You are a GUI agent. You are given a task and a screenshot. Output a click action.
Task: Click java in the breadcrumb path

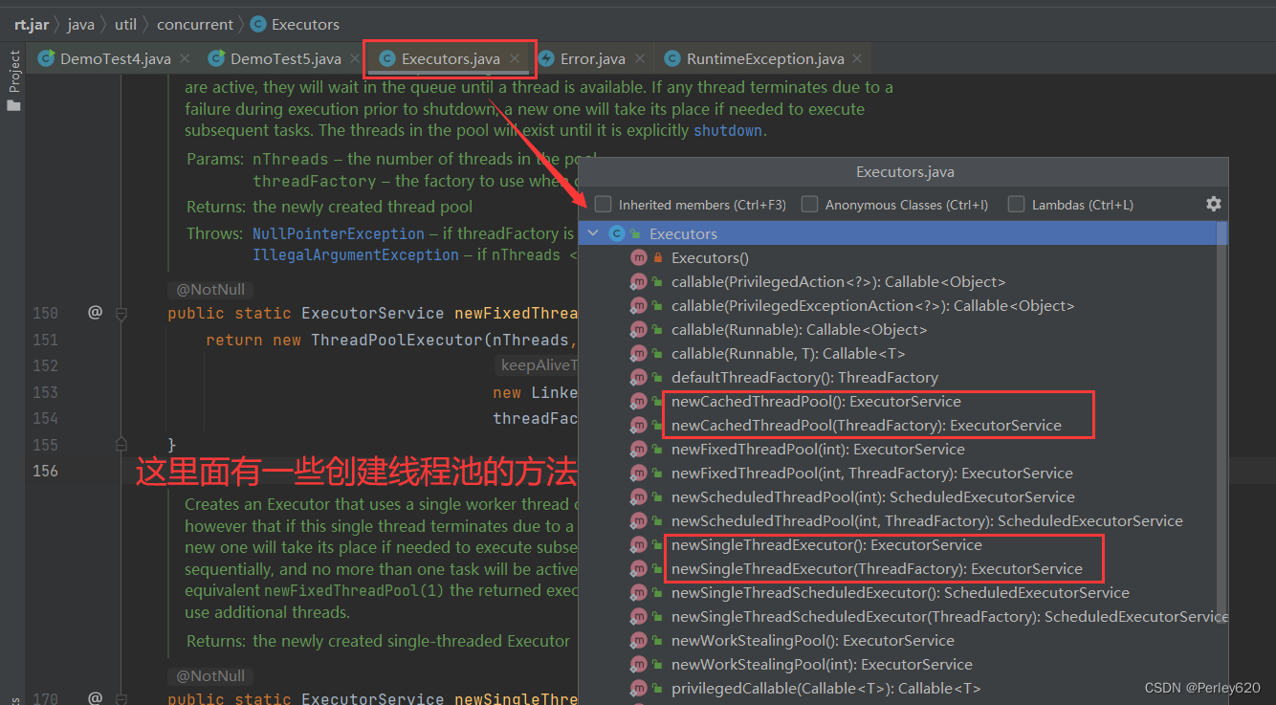[x=80, y=24]
